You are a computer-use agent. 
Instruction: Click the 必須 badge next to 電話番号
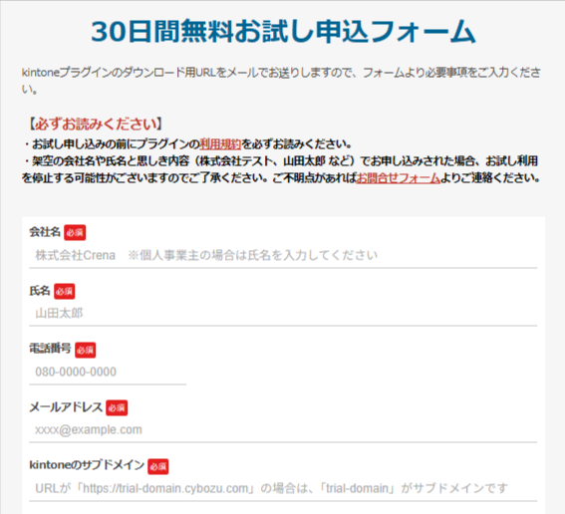pos(86,350)
